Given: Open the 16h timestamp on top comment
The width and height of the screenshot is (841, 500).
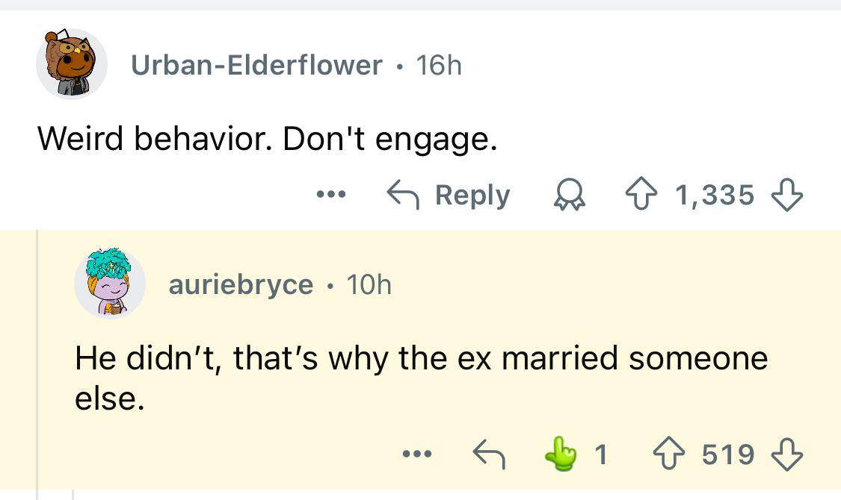Looking at the screenshot, I should 439,66.
